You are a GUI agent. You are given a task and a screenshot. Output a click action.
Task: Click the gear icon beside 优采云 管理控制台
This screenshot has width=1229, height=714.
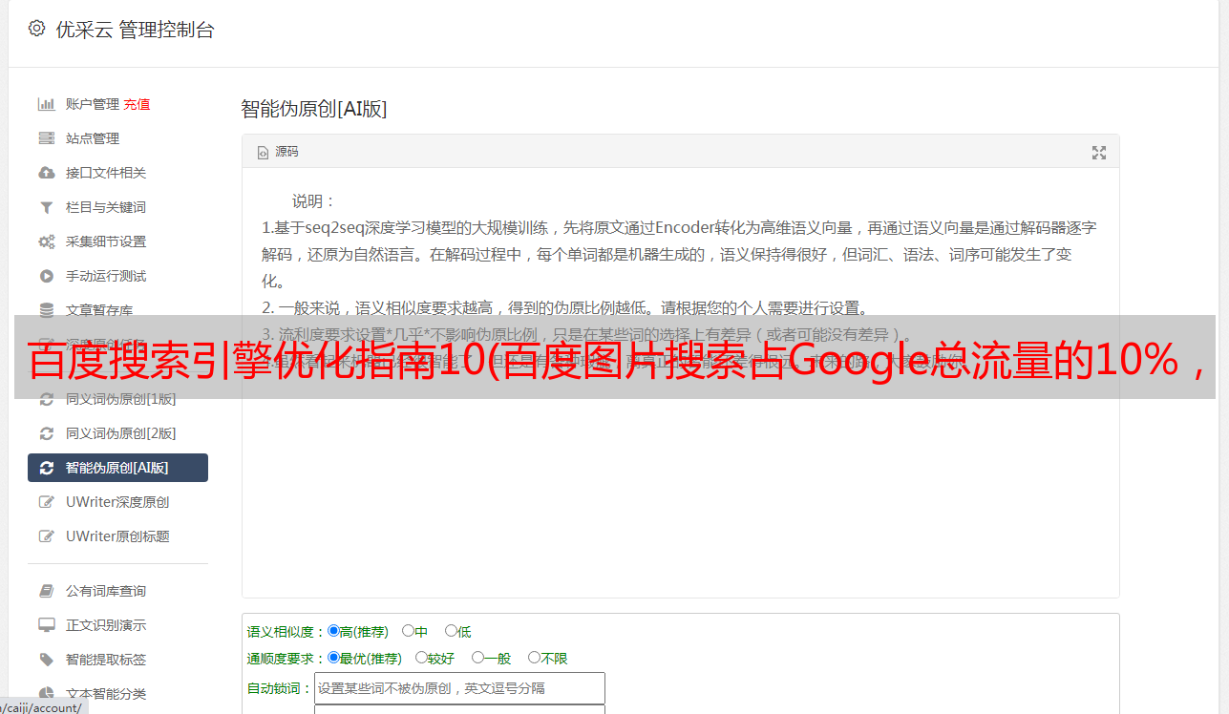tap(36, 29)
